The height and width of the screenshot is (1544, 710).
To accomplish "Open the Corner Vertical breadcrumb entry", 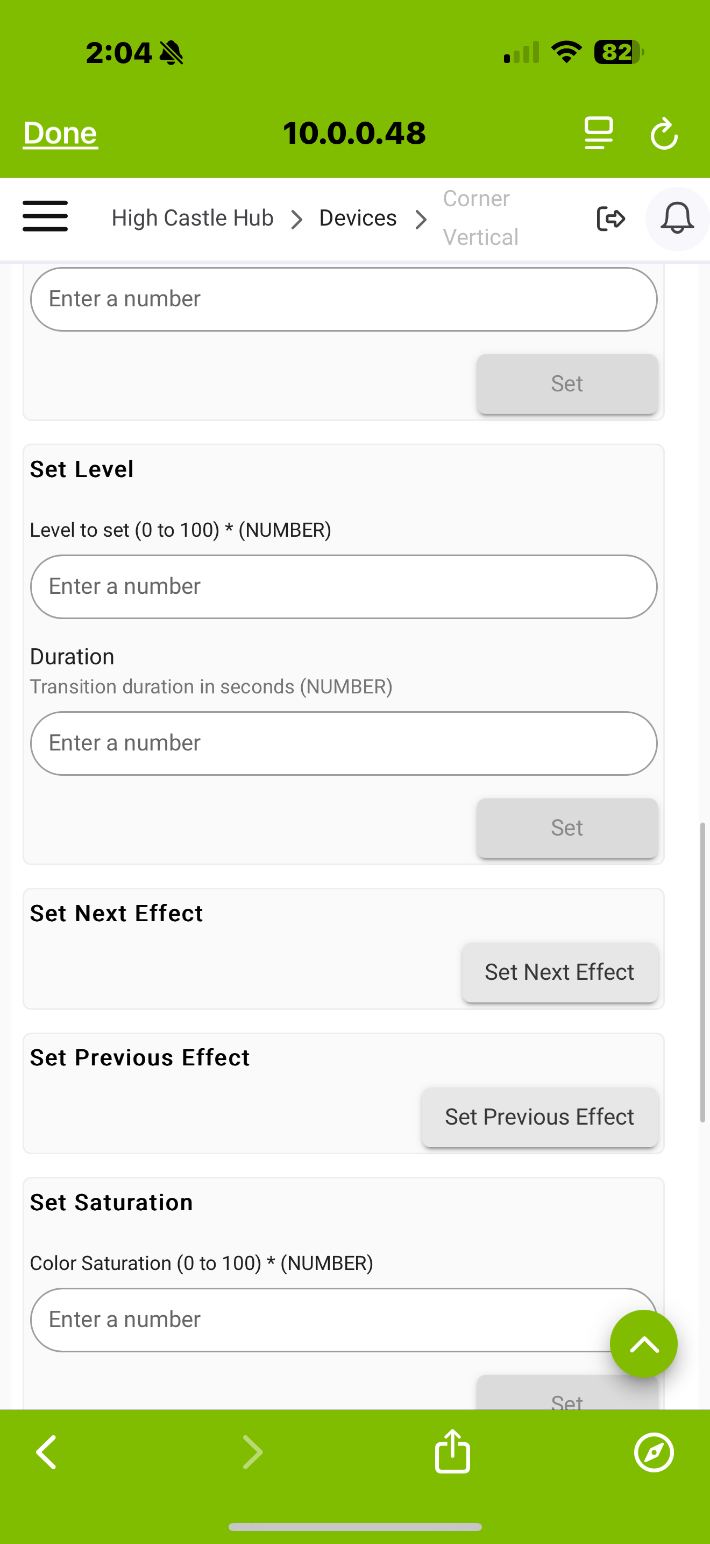I will click(x=481, y=217).
